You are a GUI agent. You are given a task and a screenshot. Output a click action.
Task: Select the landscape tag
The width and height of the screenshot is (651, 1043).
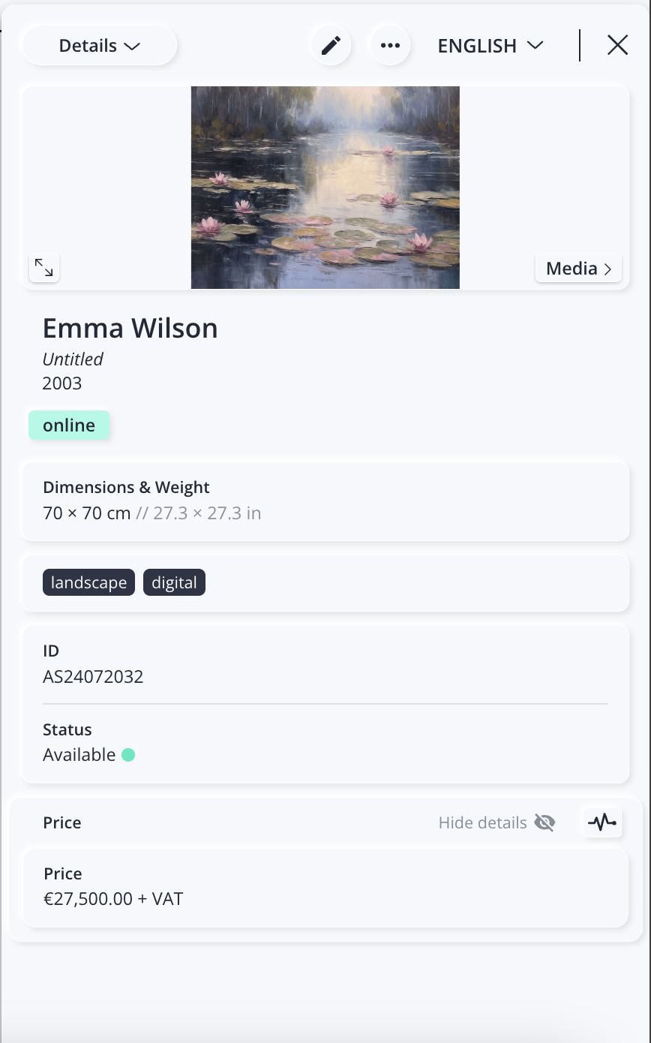(x=88, y=583)
